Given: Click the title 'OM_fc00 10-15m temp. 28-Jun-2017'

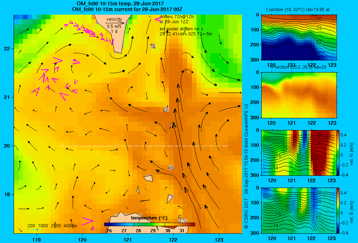Looking at the screenshot, I should point(120,4).
